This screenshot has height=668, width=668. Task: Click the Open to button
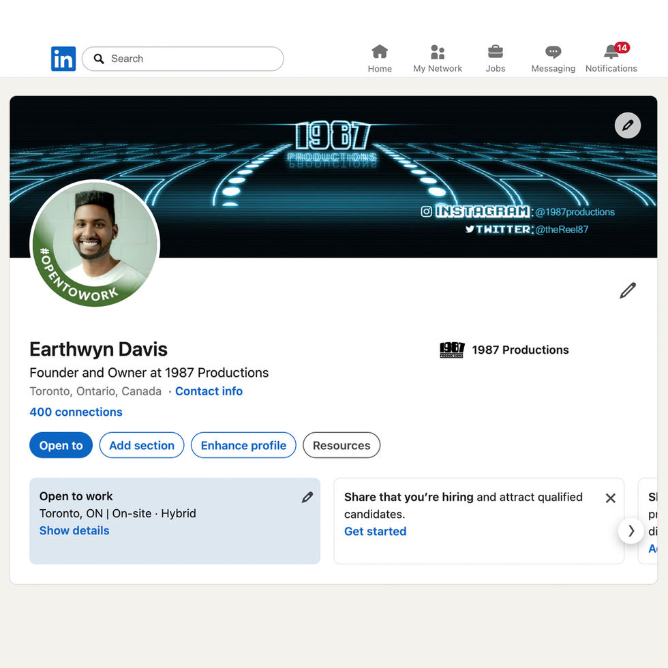(x=61, y=445)
